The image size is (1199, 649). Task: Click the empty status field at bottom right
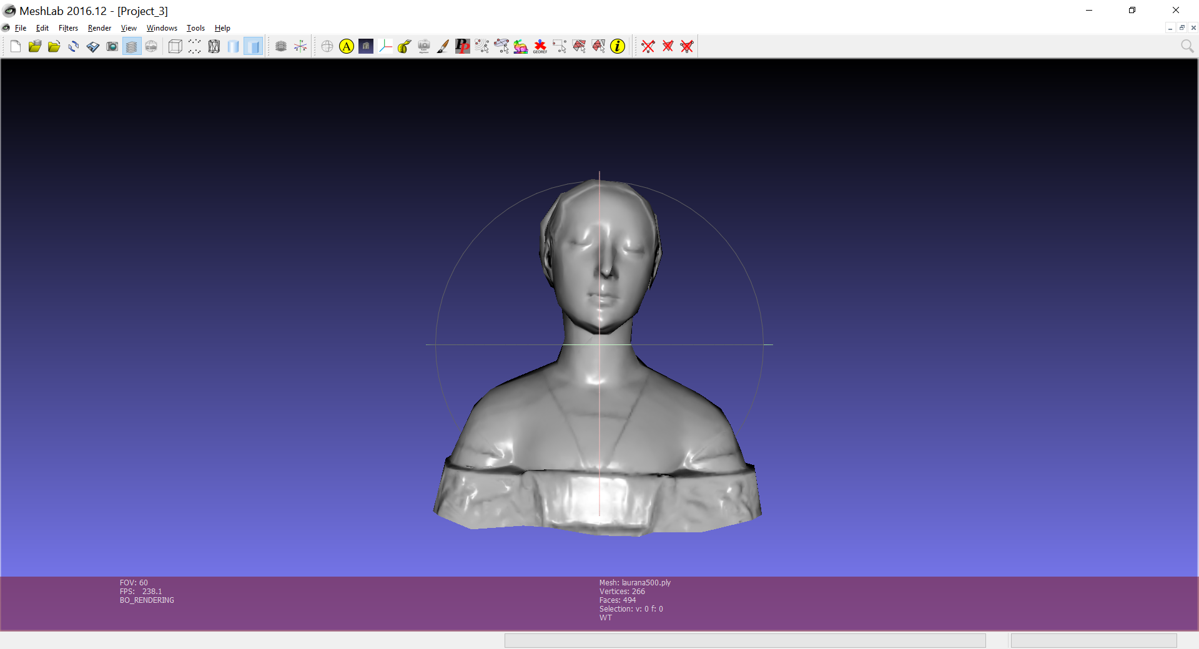(x=1093, y=640)
